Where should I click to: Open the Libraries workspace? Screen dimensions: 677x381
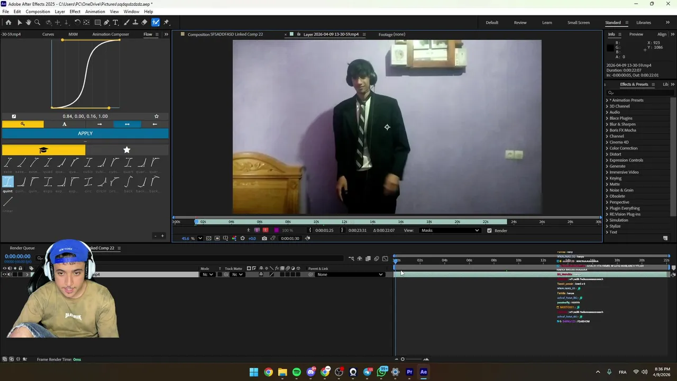644,23
